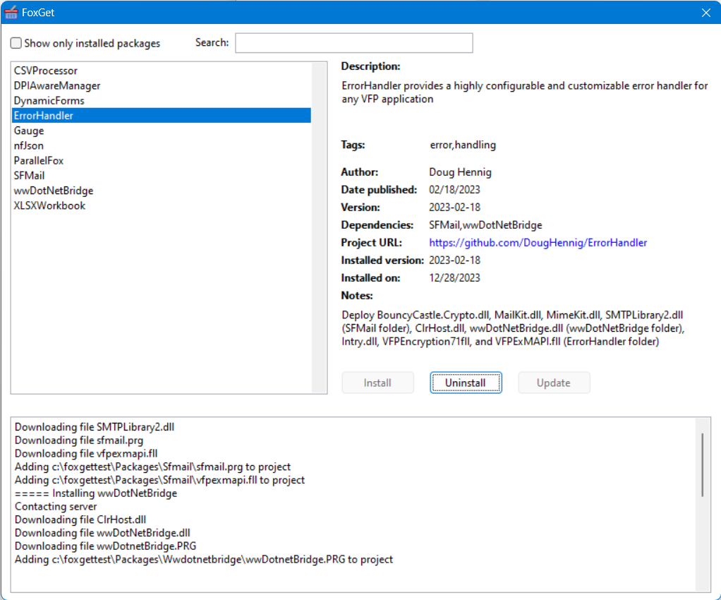
Task: Enable Show only installed packages checkbox
Action: tap(16, 43)
